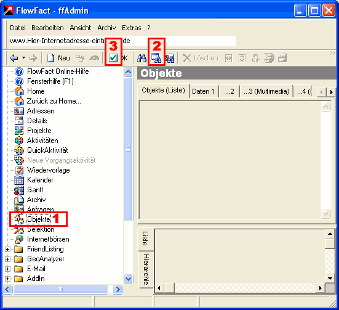The image size is (339, 310).
Task: Open the Extras menu
Action: [x=132, y=28]
